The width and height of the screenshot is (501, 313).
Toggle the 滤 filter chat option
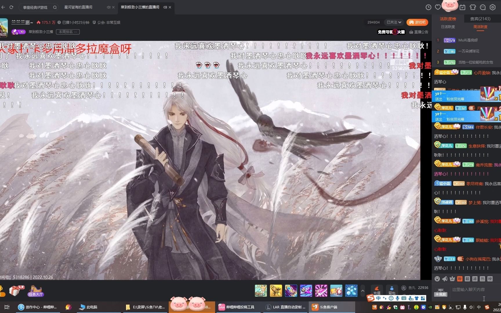tap(475, 279)
